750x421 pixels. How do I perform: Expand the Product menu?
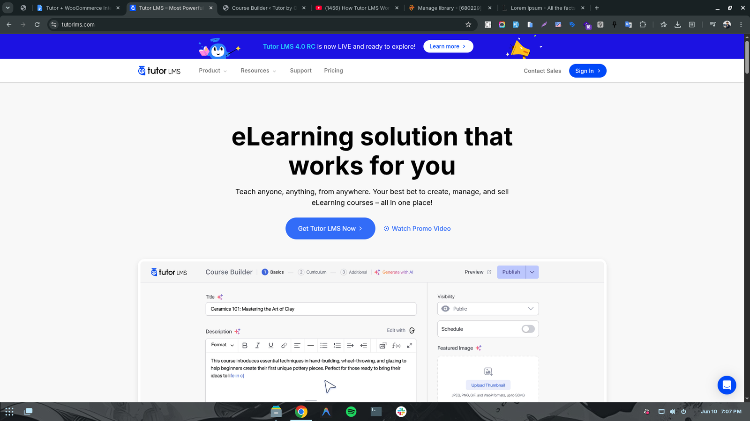[x=213, y=71]
